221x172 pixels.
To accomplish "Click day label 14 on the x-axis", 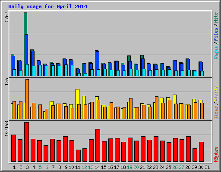I will [x=97, y=167].
